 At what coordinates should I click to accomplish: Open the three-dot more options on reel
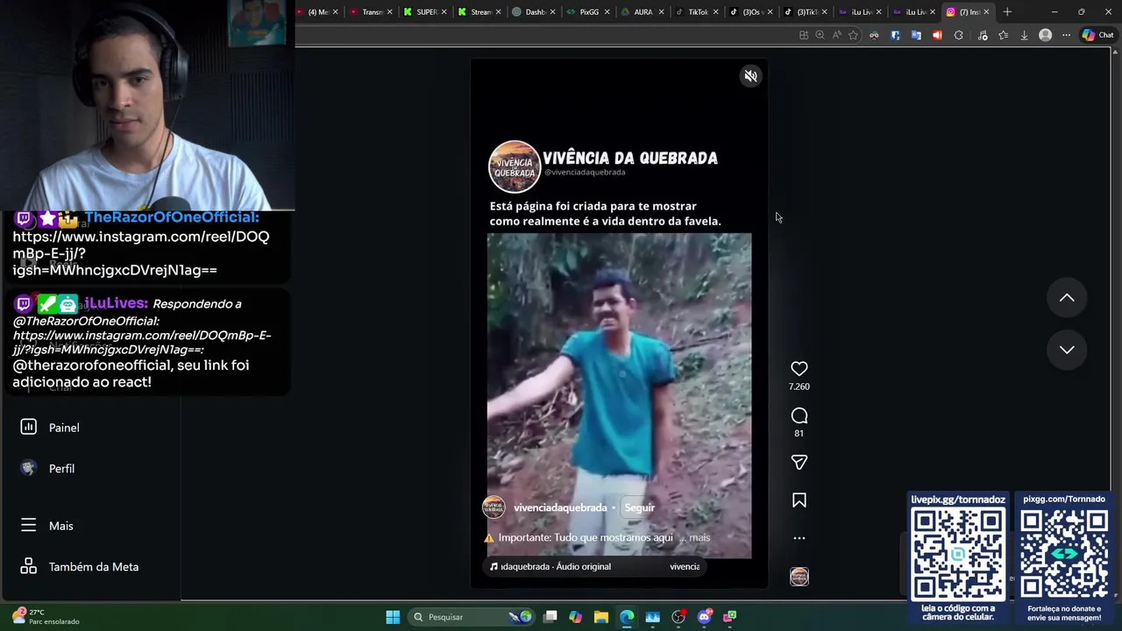tap(799, 538)
